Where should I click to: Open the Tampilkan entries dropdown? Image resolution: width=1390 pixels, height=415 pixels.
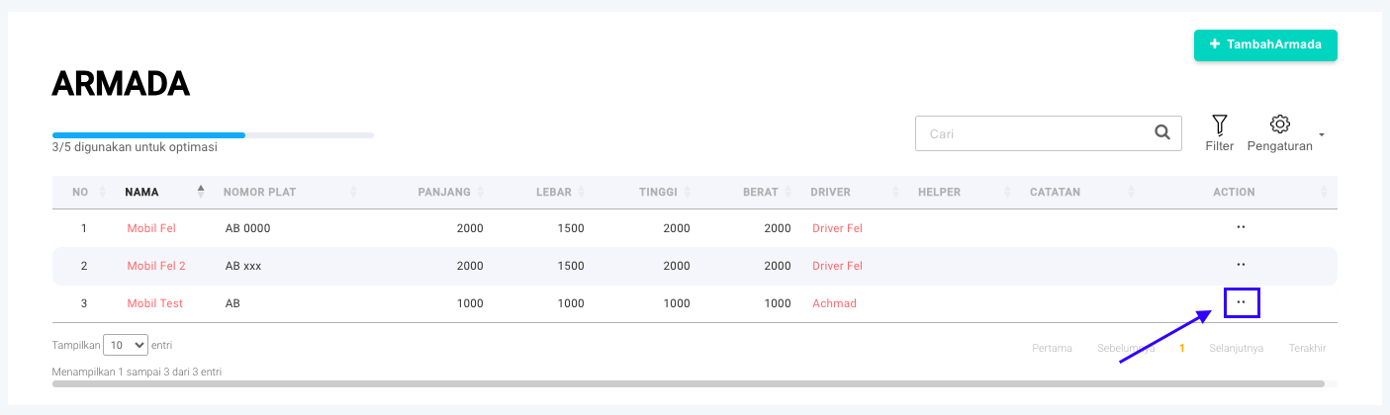(x=126, y=345)
